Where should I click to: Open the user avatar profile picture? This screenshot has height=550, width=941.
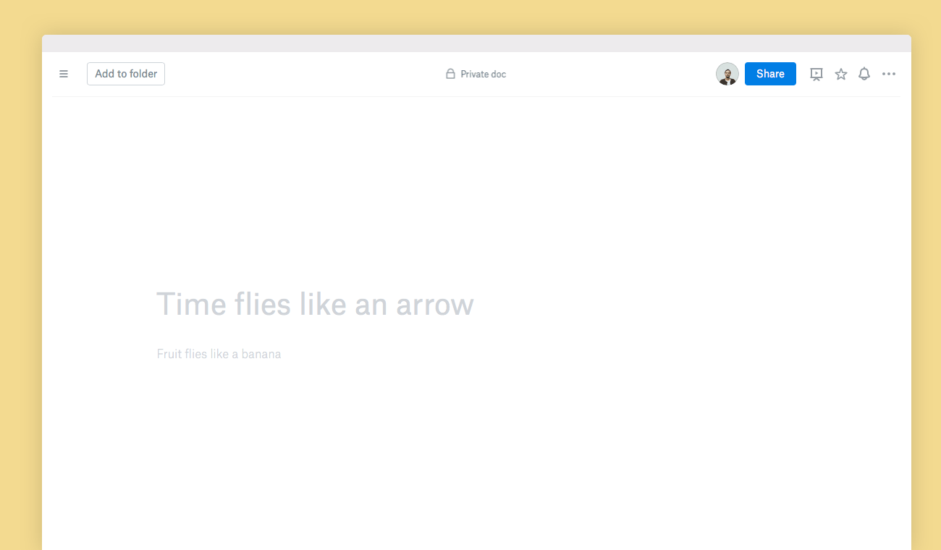(727, 74)
